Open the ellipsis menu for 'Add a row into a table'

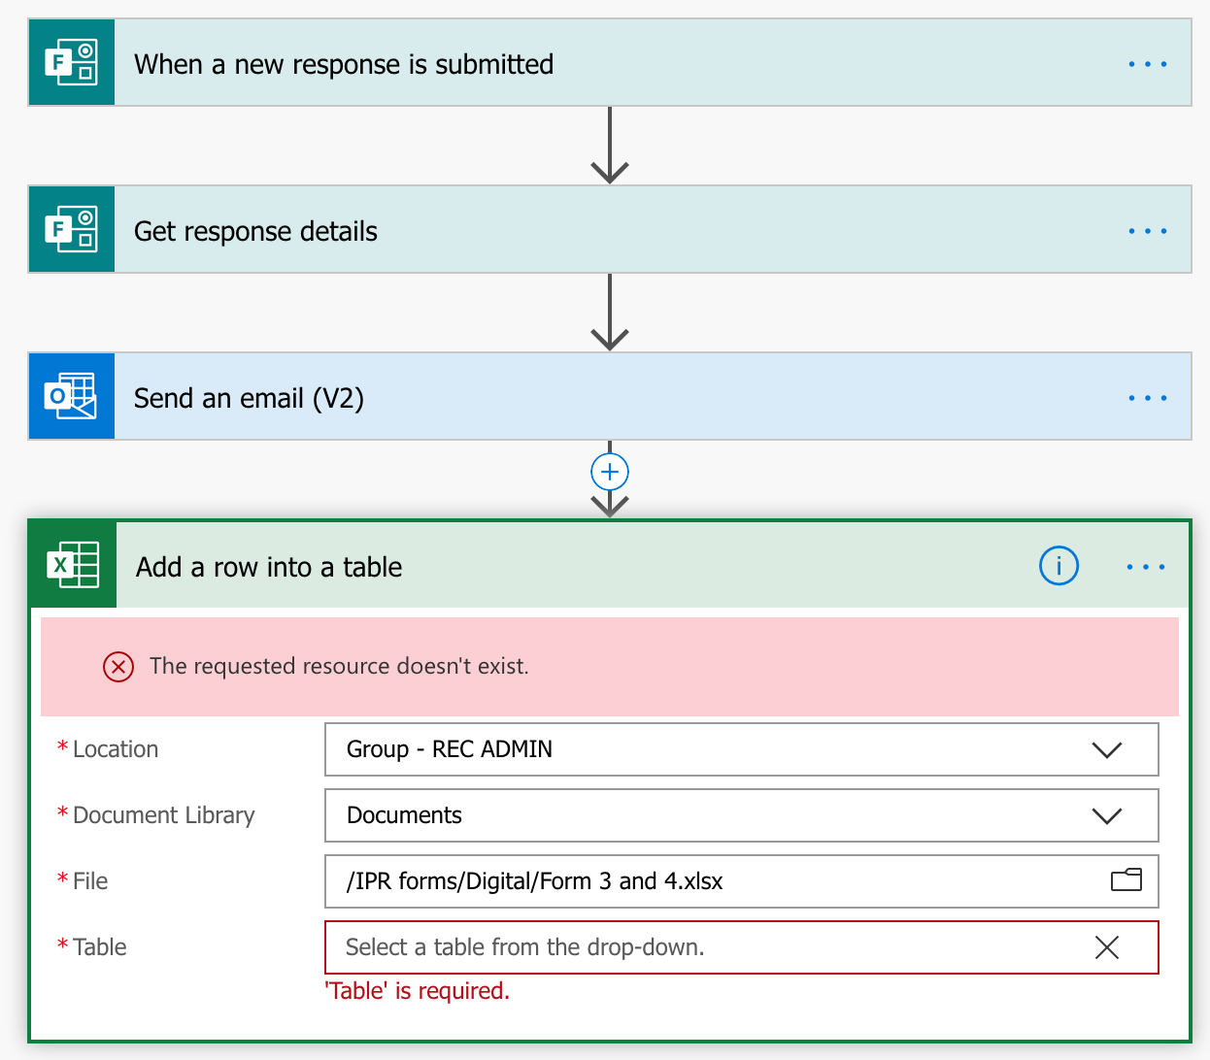1146,567
